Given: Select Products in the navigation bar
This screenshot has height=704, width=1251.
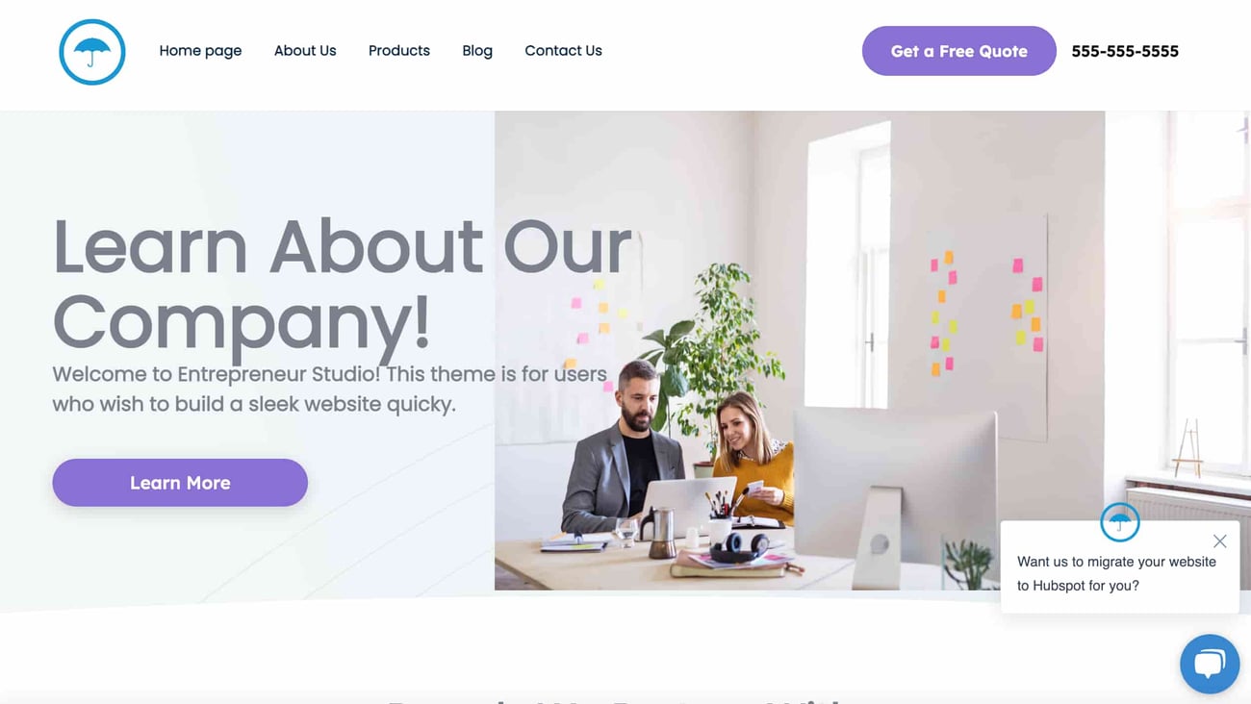Looking at the screenshot, I should (x=399, y=51).
